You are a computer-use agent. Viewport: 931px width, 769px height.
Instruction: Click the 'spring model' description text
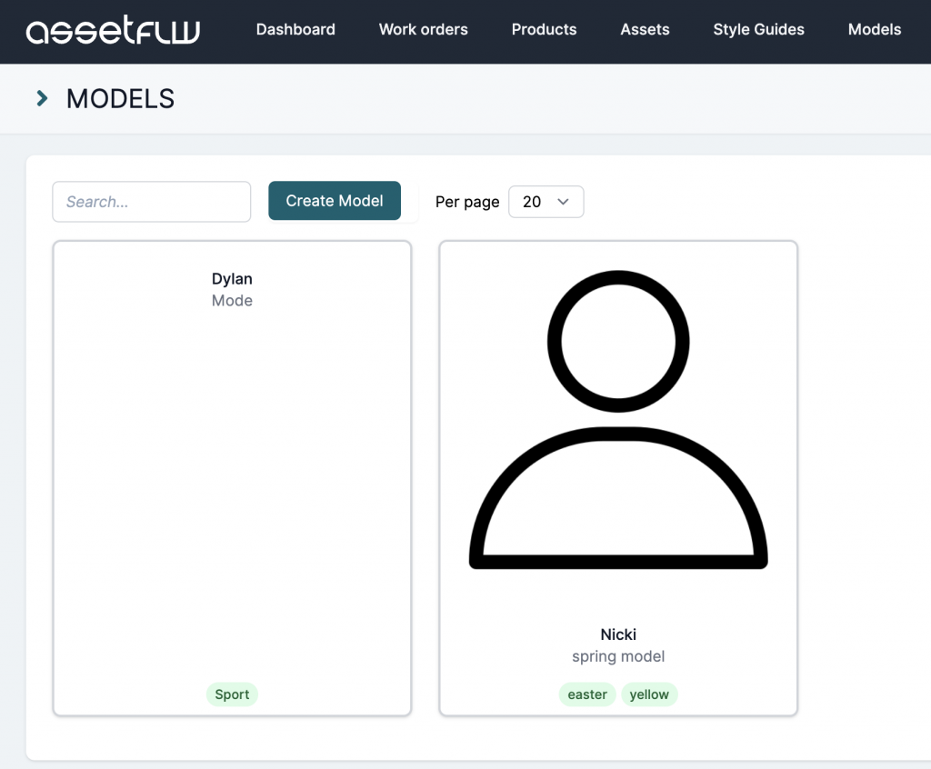[618, 657]
